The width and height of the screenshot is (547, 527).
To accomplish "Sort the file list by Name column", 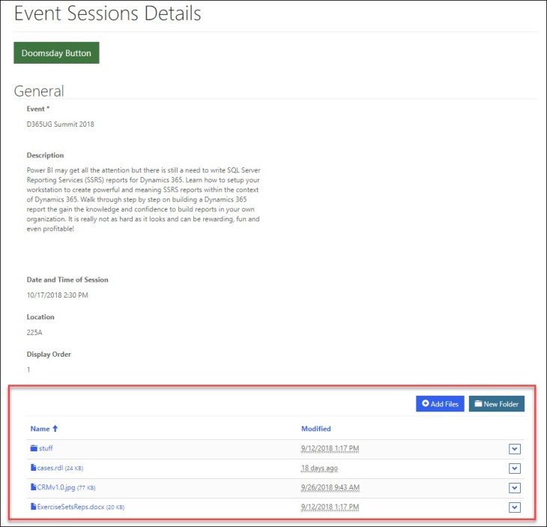I will pyautogui.click(x=40, y=429).
